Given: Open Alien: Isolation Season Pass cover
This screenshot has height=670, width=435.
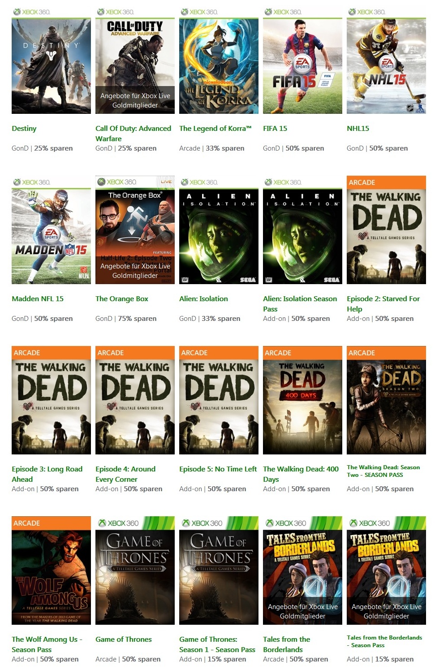Looking at the screenshot, I should 302,230.
